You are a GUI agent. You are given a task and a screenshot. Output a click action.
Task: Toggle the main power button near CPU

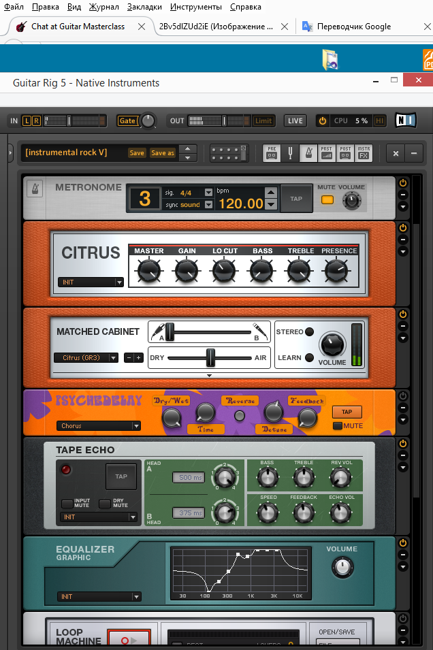pyautogui.click(x=322, y=120)
